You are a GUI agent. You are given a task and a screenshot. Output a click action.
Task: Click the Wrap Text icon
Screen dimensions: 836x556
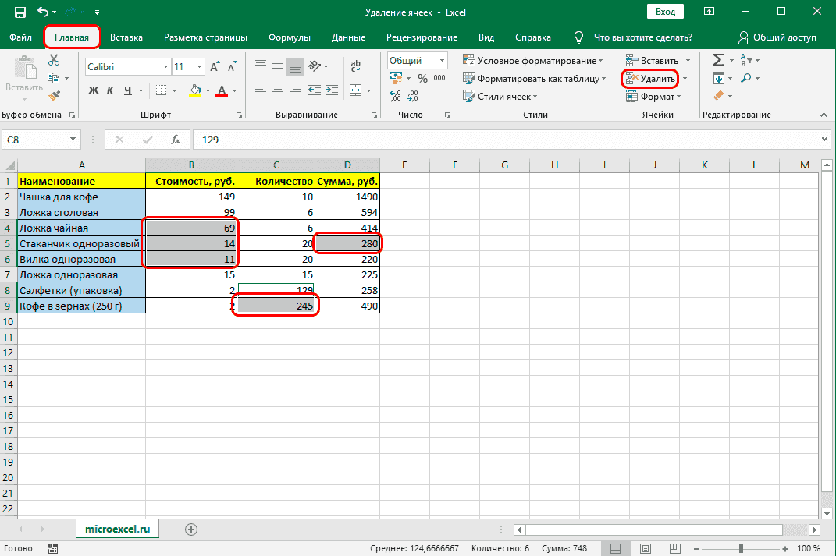tap(355, 67)
